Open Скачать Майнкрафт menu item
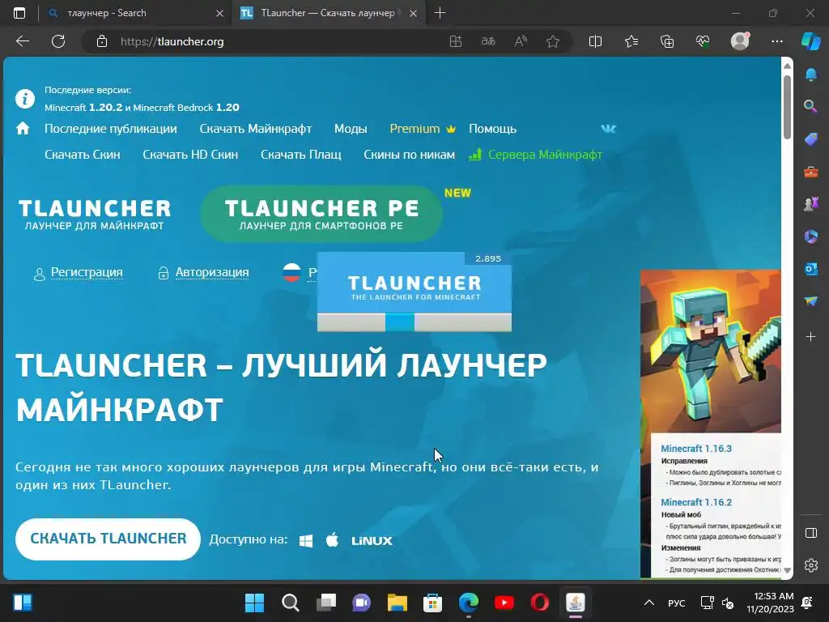Screen dimensions: 829x622 coord(255,129)
